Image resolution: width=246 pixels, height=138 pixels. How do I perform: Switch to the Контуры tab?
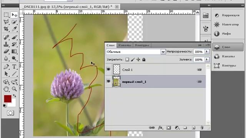pos(142,45)
